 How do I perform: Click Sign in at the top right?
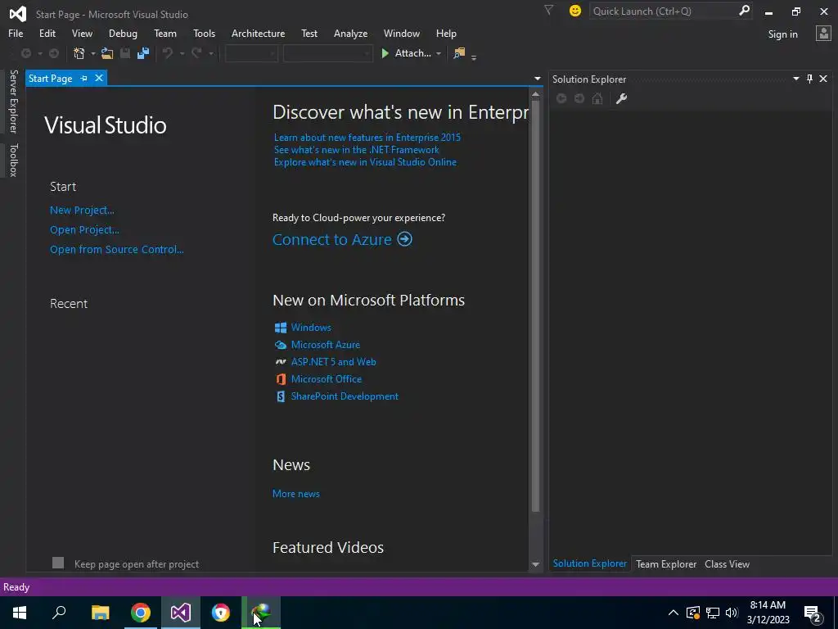782,34
